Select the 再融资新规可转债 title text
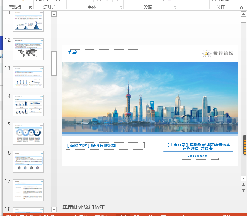 pyautogui.click(x=198, y=146)
